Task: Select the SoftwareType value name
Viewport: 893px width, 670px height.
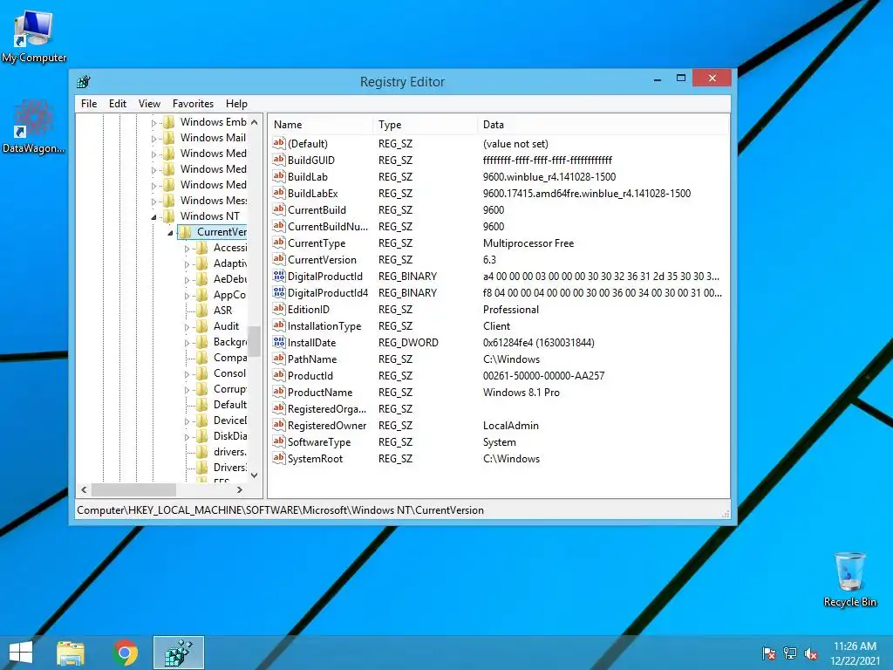Action: pos(319,441)
